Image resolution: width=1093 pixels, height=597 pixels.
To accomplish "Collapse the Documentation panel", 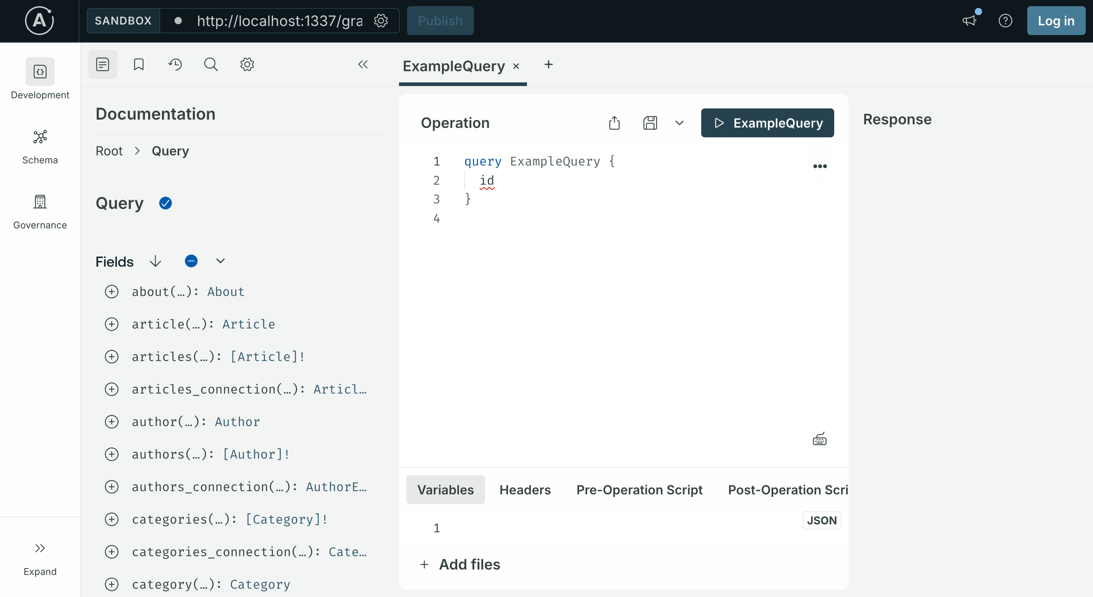I will point(363,64).
